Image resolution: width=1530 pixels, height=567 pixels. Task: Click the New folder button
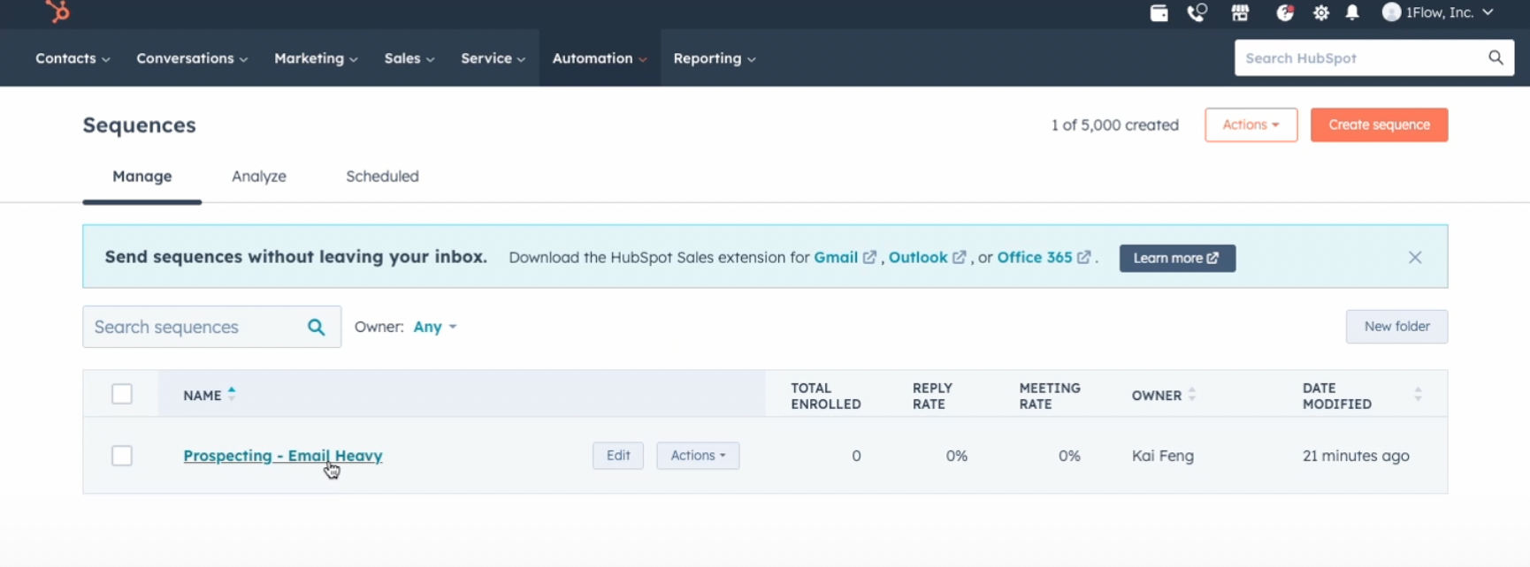[x=1396, y=326]
